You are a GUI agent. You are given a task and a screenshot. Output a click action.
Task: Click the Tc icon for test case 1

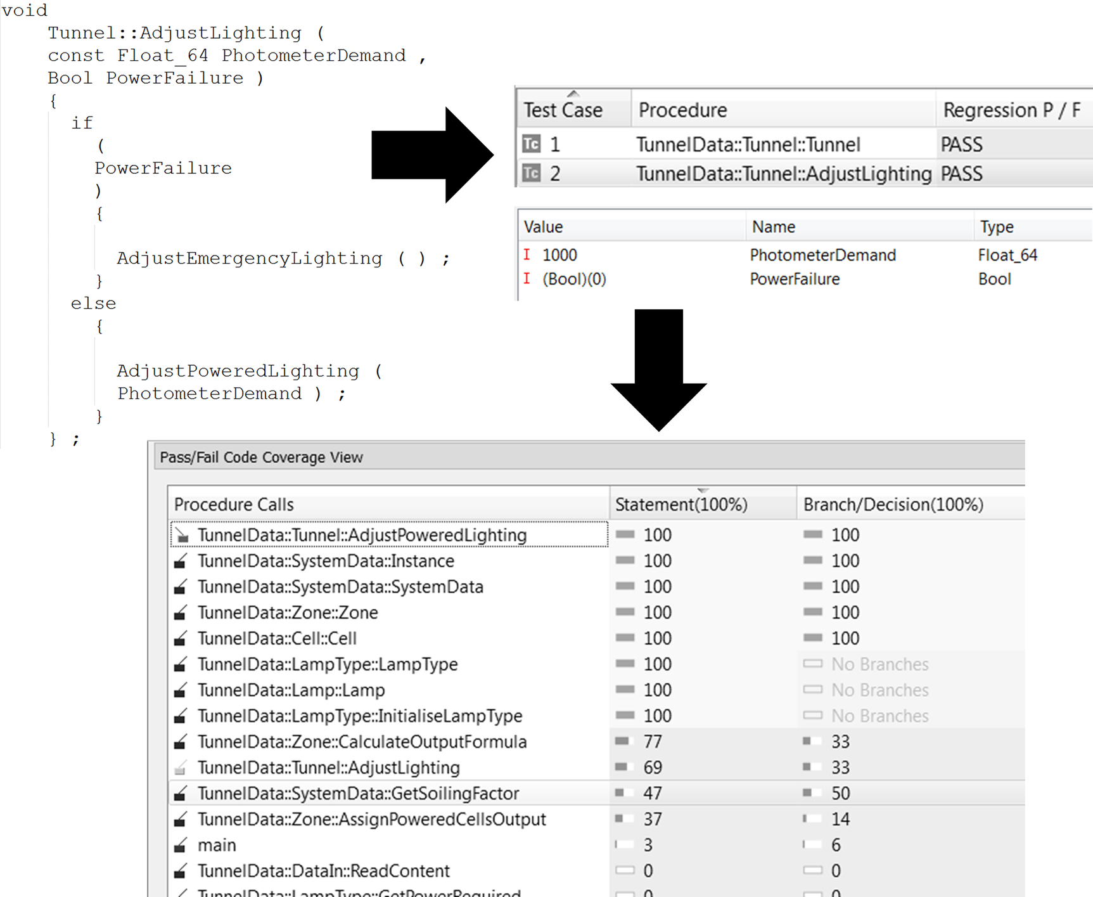[531, 144]
